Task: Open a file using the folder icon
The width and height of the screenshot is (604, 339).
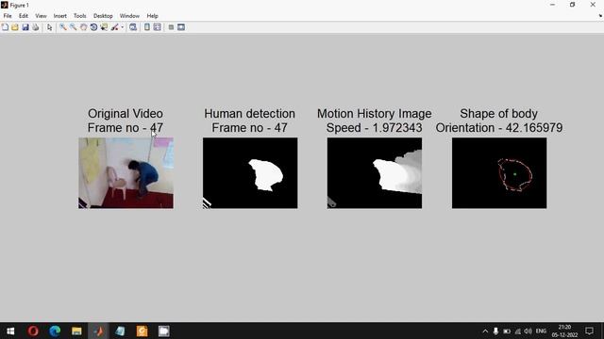Action: [15, 27]
